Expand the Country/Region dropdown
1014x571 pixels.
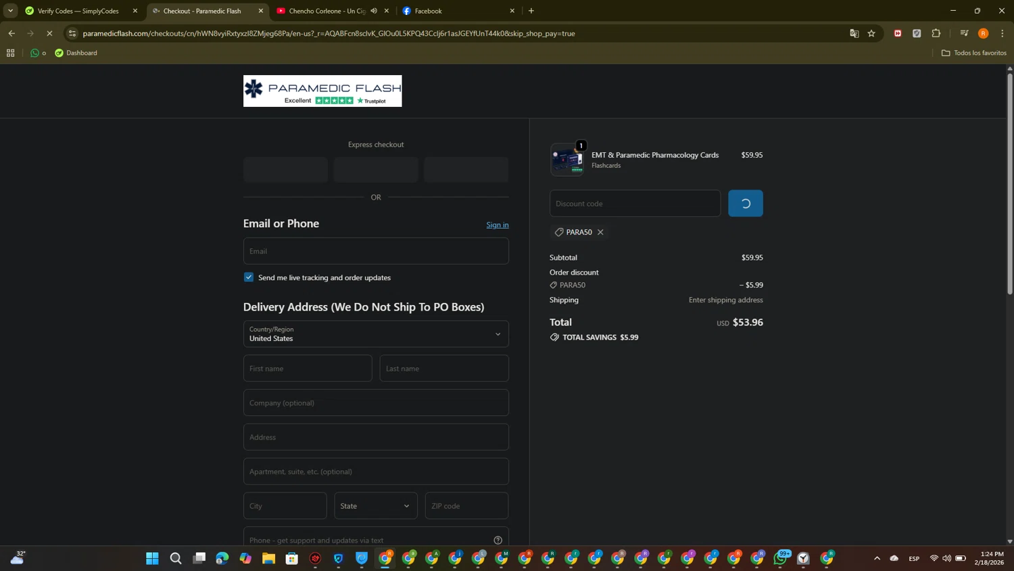coord(376,334)
